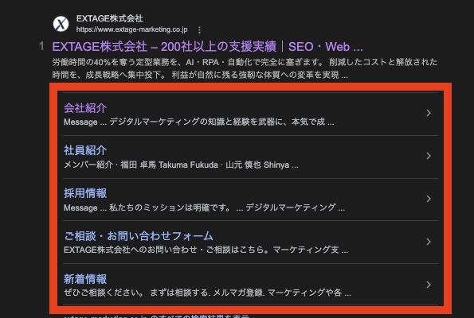474x318 pixels.
Task: Click the デジタルマーケティングの知識と経験 description
Action: click(x=198, y=122)
